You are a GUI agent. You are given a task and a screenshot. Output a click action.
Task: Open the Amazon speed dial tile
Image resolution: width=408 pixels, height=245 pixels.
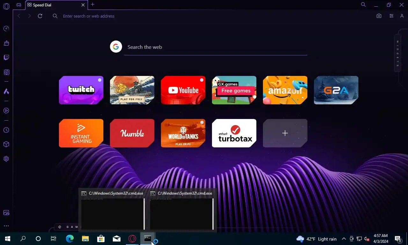click(285, 90)
